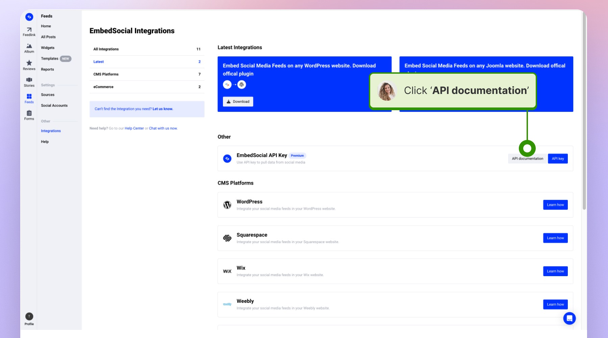Open All Posts menu item
Screen dimensions: 608x338
tap(48, 37)
